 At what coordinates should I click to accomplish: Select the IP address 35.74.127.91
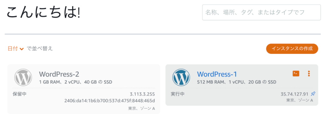pos(294,94)
